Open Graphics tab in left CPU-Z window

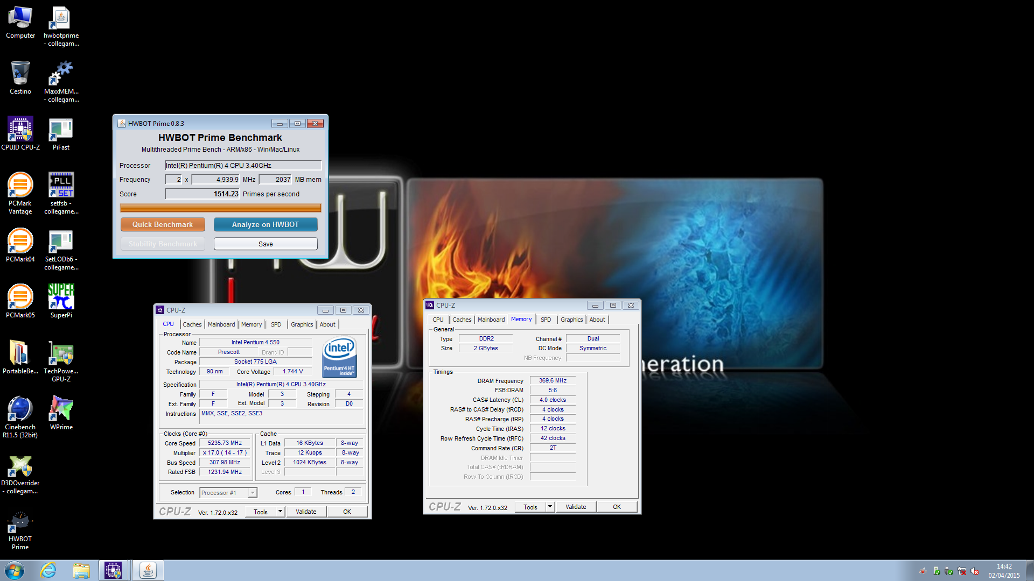click(x=302, y=324)
